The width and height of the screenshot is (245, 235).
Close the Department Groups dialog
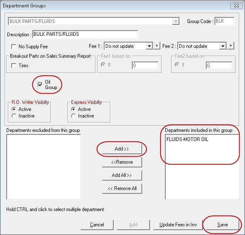coord(236,6)
